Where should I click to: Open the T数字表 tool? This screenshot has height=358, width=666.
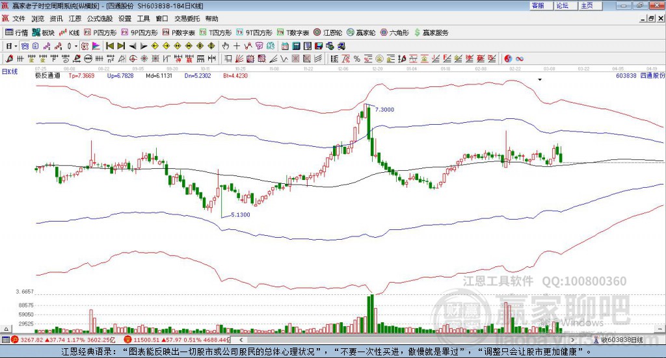tap(293, 32)
